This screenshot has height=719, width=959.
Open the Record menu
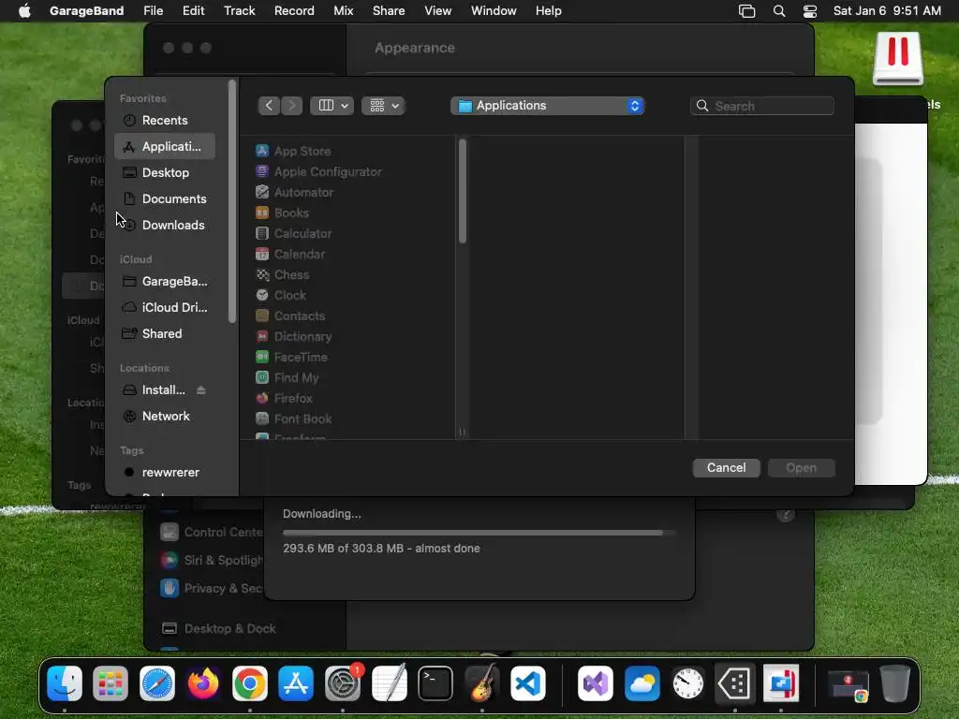294,10
